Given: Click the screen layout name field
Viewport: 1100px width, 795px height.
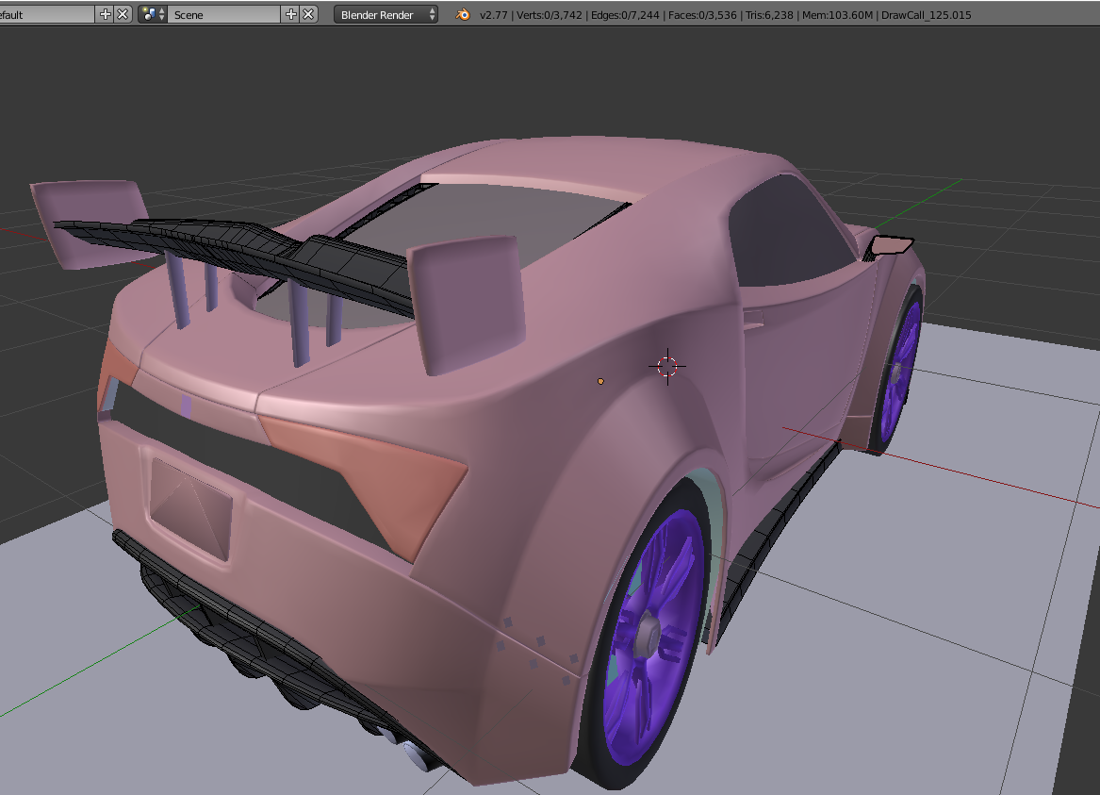Looking at the screenshot, I should click(46, 14).
